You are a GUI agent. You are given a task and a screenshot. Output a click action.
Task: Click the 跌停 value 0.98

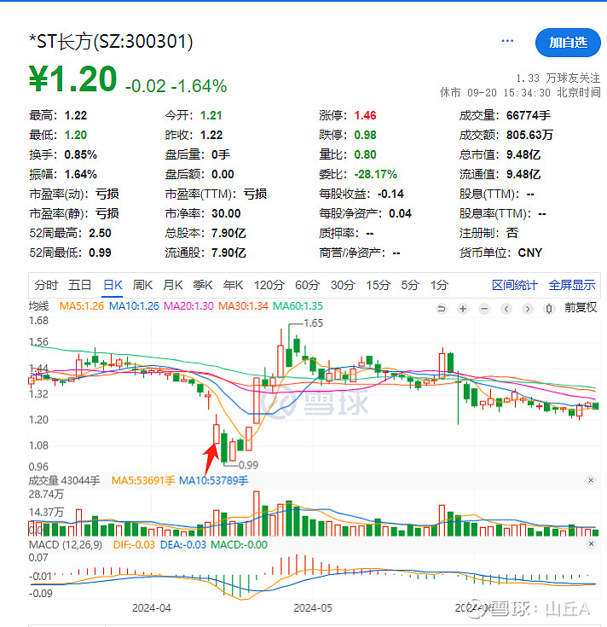pos(365,135)
